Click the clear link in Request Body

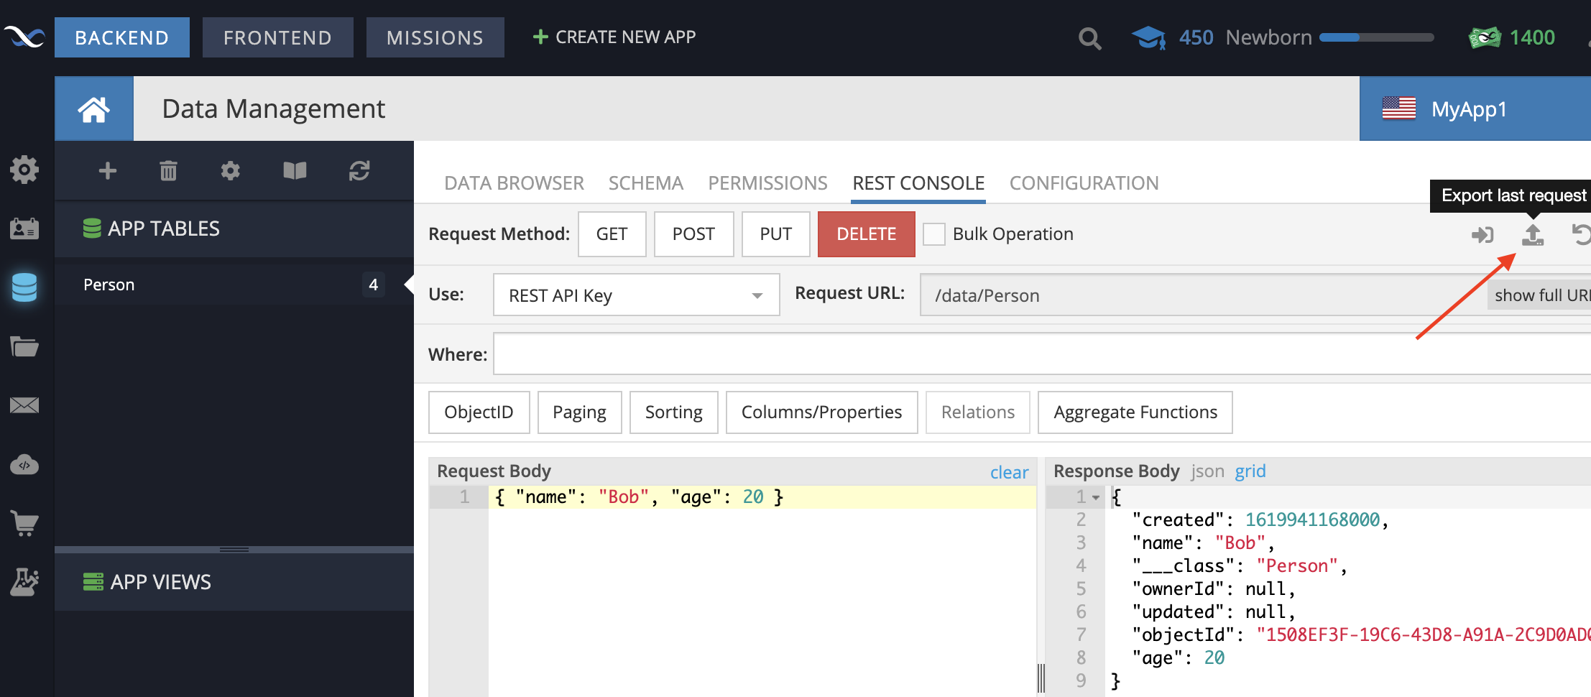click(x=1009, y=472)
